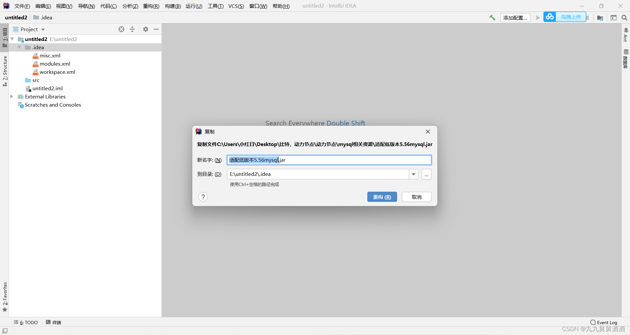The height and width of the screenshot is (335, 630).
Task: Collapse the .idea folder node
Action: click(19, 47)
